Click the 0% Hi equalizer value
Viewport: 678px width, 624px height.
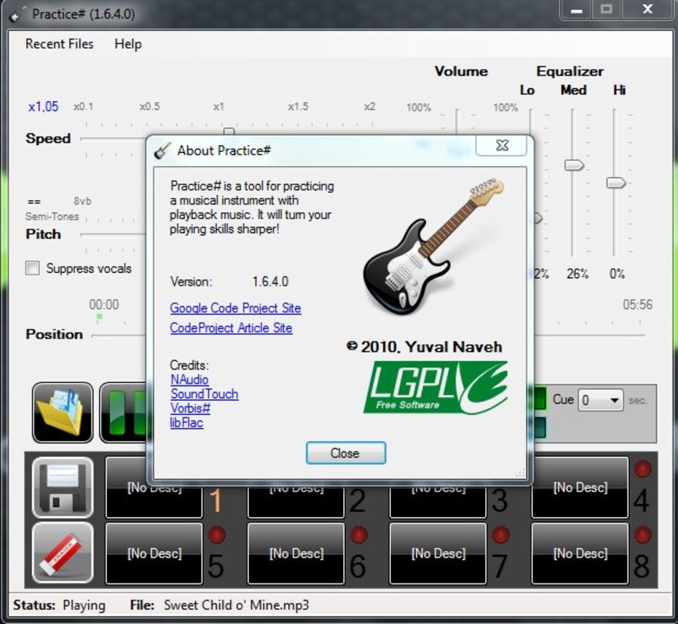[617, 273]
